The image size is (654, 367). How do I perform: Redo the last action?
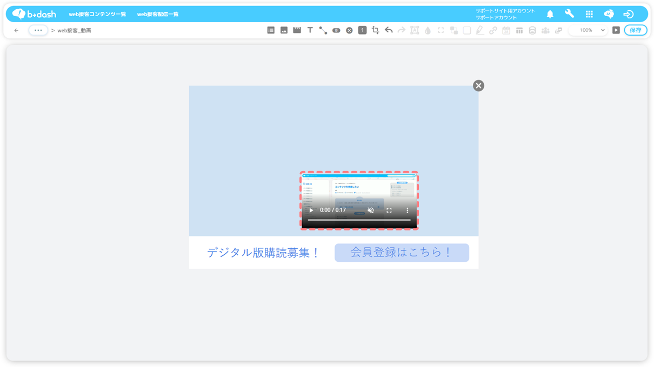402,30
